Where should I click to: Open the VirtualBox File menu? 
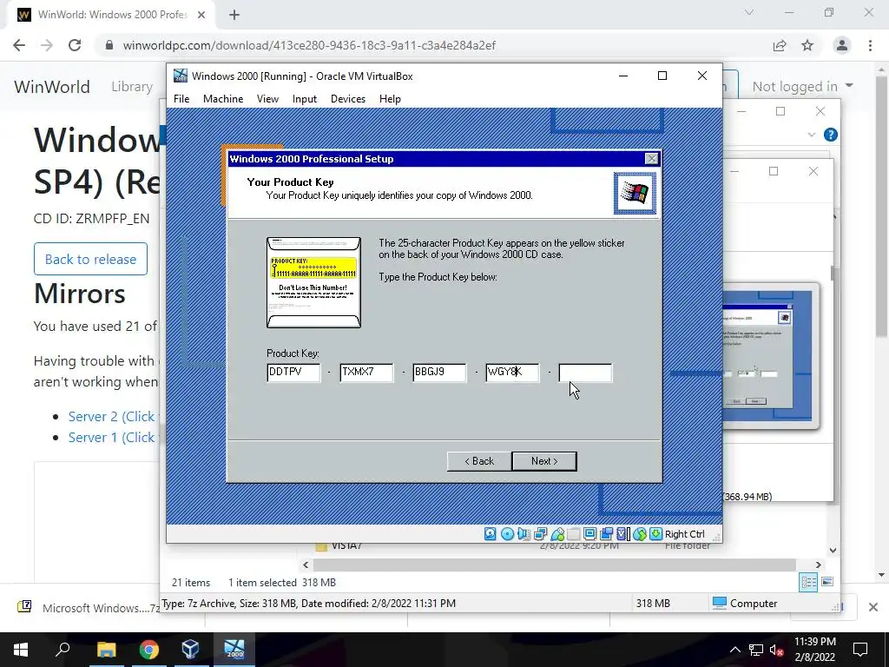(181, 99)
